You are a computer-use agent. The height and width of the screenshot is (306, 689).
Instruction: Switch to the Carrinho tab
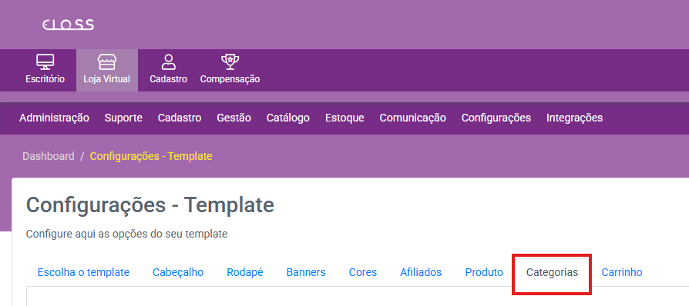pyautogui.click(x=622, y=272)
